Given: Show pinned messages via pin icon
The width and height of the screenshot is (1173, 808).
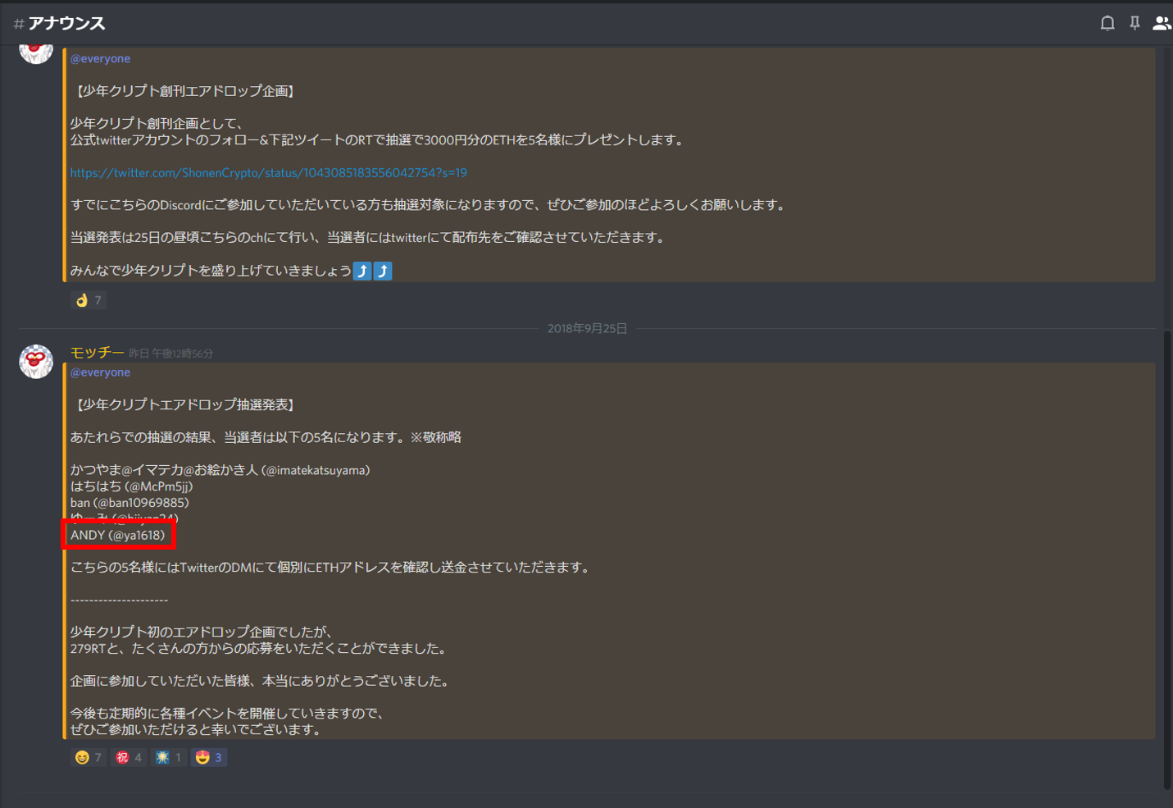Looking at the screenshot, I should 1134,23.
